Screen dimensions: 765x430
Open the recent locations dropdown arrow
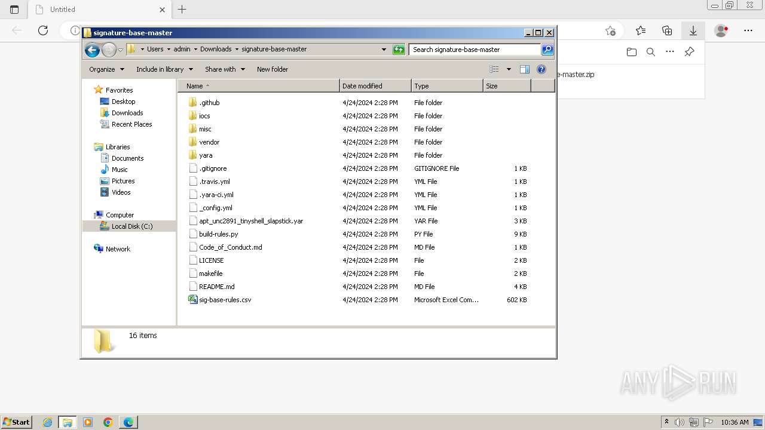click(120, 50)
